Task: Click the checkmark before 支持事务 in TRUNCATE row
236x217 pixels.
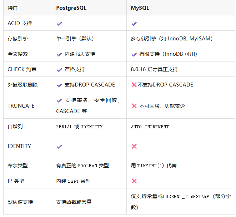Action: coord(59,101)
